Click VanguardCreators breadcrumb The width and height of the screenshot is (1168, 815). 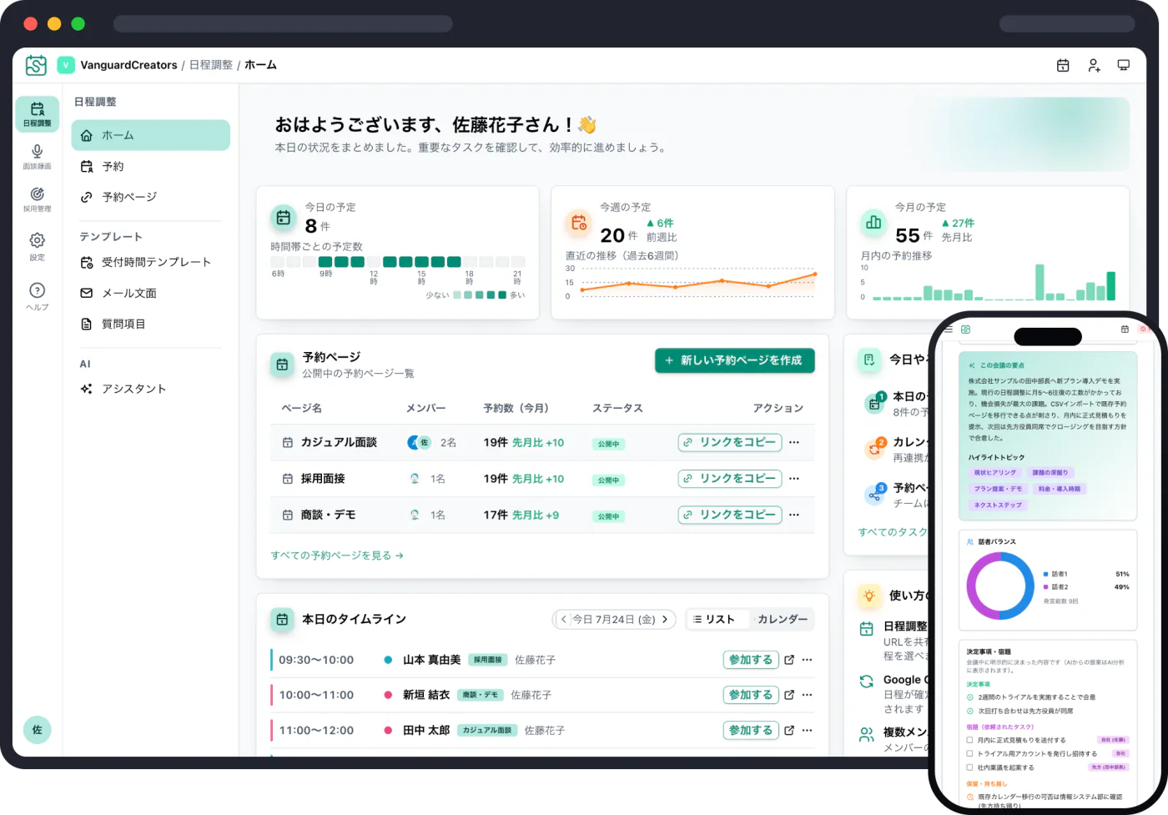[x=128, y=65]
